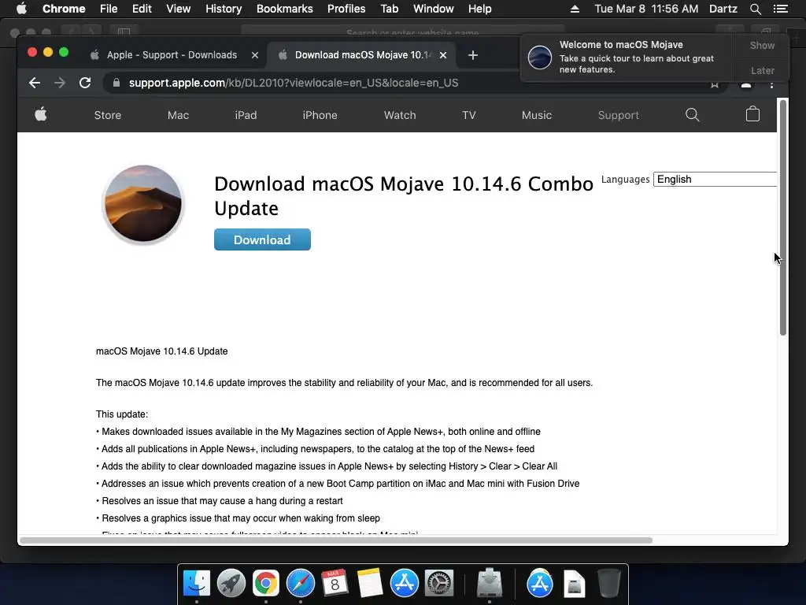Open the History menu
806x605 pixels.
pos(224,9)
